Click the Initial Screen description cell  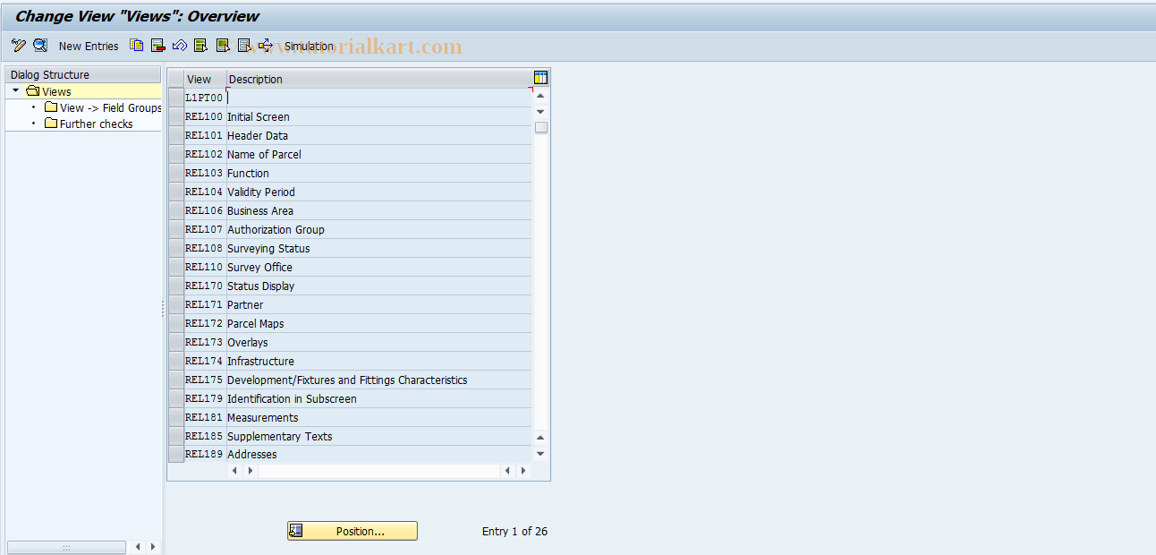click(378, 116)
